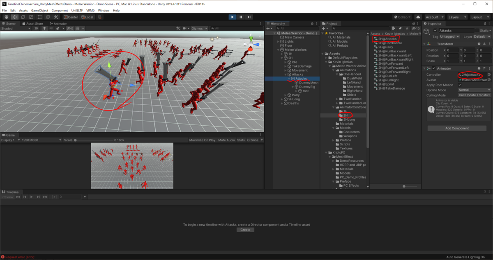Click the Hierarchy create plus button
The height and width of the screenshot is (260, 493).
click(269, 28)
